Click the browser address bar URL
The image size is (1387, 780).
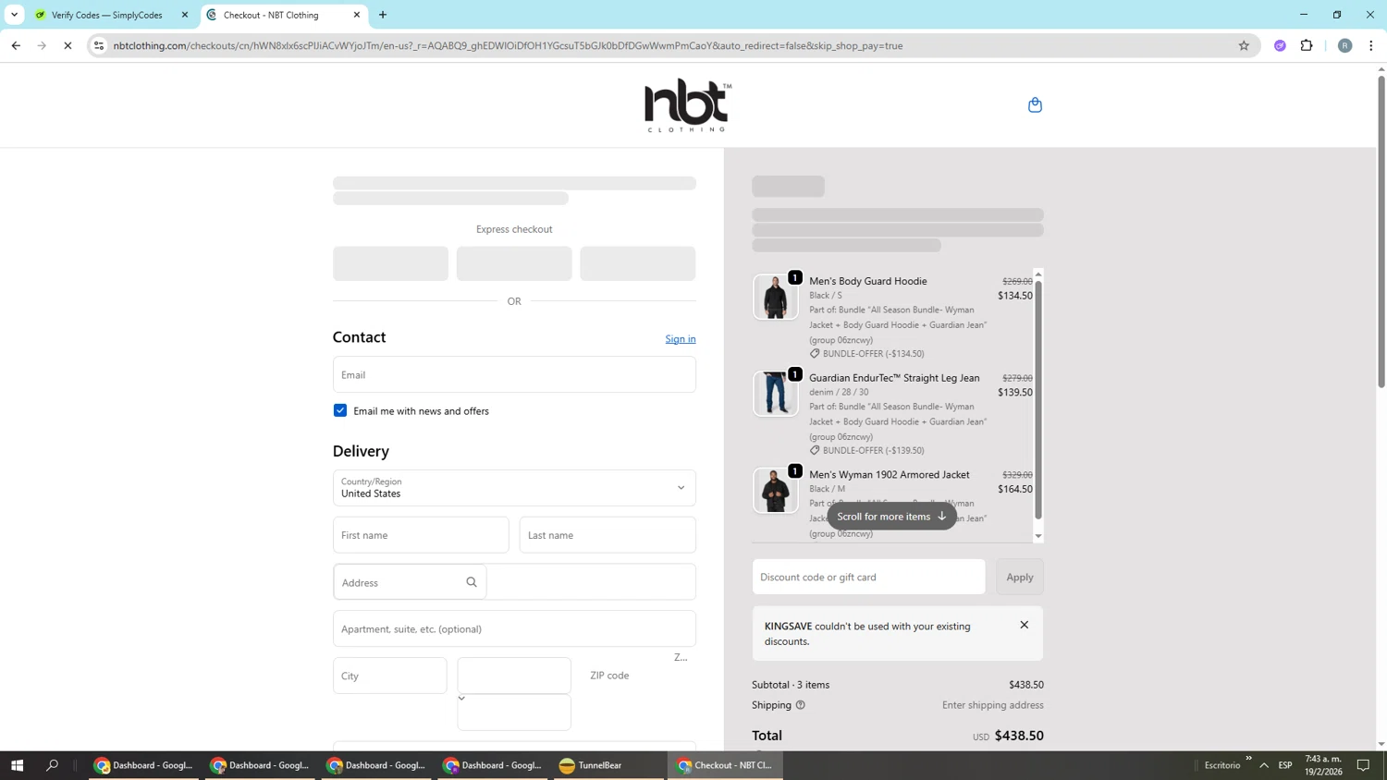[x=508, y=45]
